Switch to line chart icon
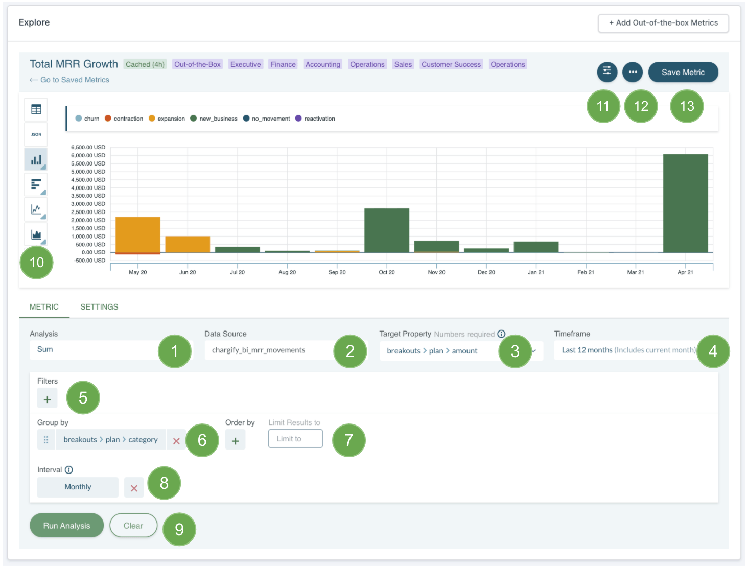 pos(36,209)
